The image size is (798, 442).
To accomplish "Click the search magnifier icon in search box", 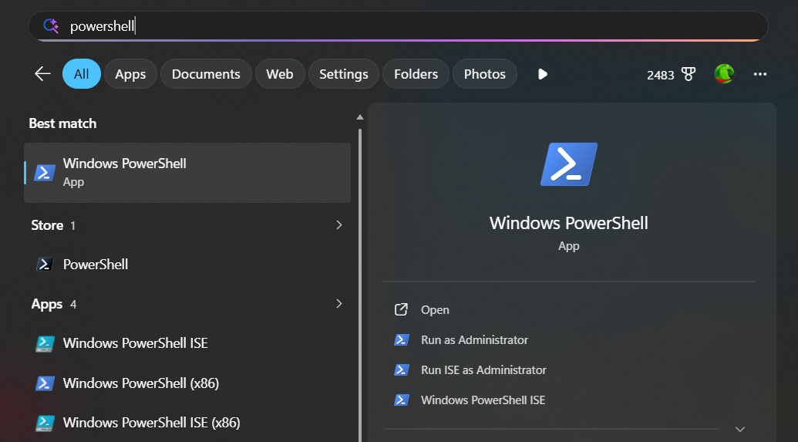I will point(51,25).
